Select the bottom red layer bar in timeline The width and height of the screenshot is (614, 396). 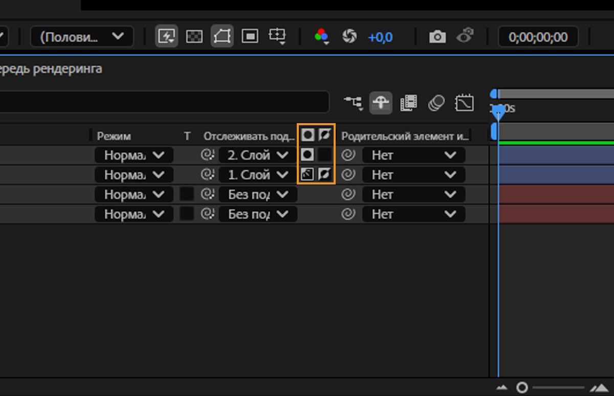pos(556,214)
